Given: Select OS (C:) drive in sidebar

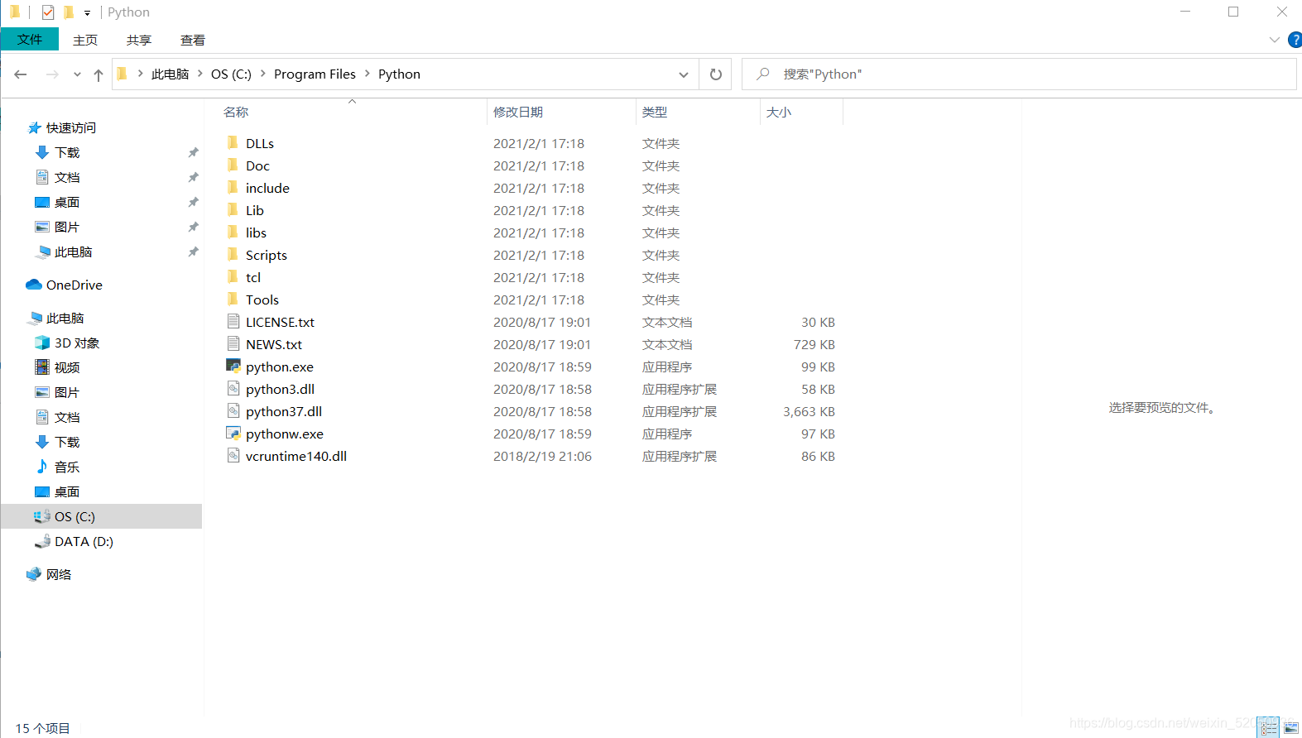Looking at the screenshot, I should tap(101, 516).
